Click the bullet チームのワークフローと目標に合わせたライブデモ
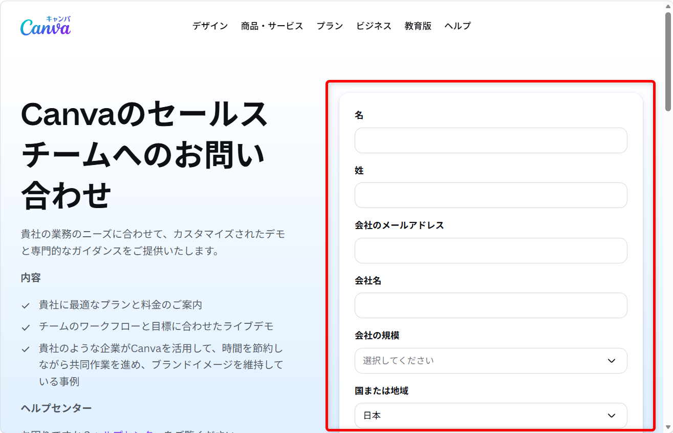 pyautogui.click(x=156, y=326)
